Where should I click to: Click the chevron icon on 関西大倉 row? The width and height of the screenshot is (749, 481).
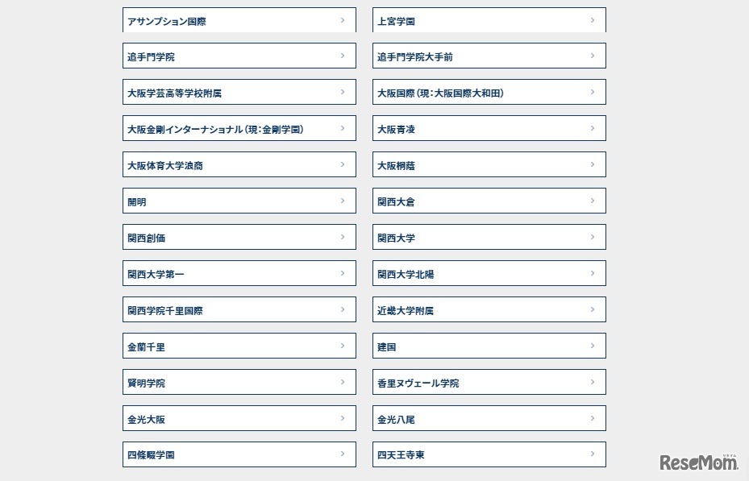pyautogui.click(x=593, y=201)
